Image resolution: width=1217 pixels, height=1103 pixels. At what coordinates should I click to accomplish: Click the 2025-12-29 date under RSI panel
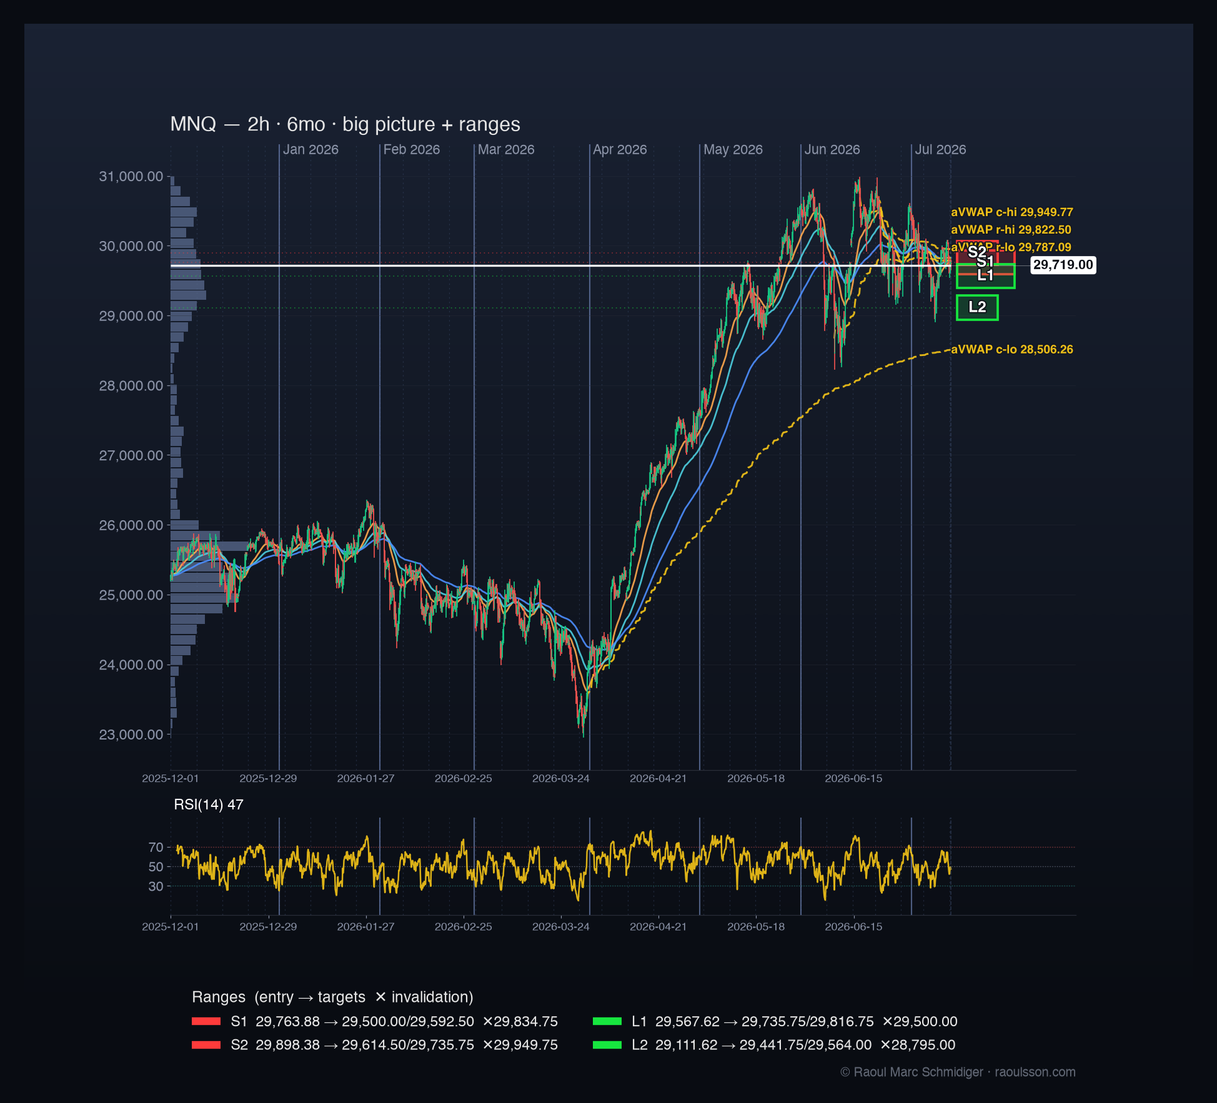point(268,927)
